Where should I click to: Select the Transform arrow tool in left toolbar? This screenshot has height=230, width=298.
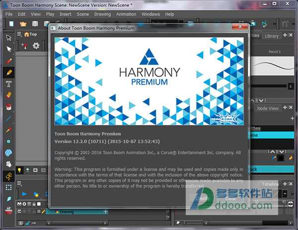click(9, 38)
